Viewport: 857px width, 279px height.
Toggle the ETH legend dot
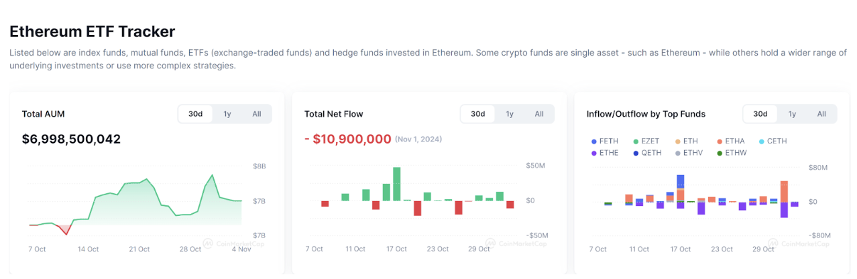[677, 142]
